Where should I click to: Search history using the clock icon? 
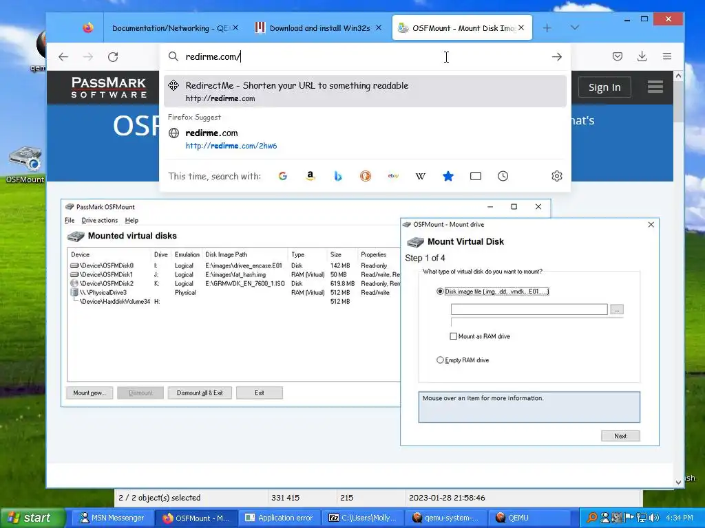click(x=503, y=176)
